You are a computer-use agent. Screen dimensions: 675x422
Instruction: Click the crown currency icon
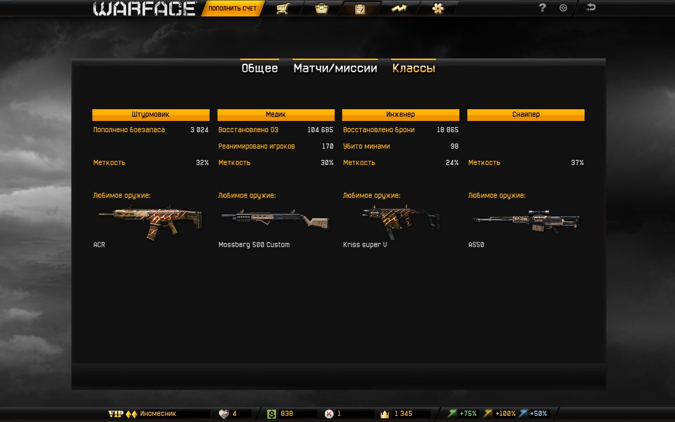[385, 414]
